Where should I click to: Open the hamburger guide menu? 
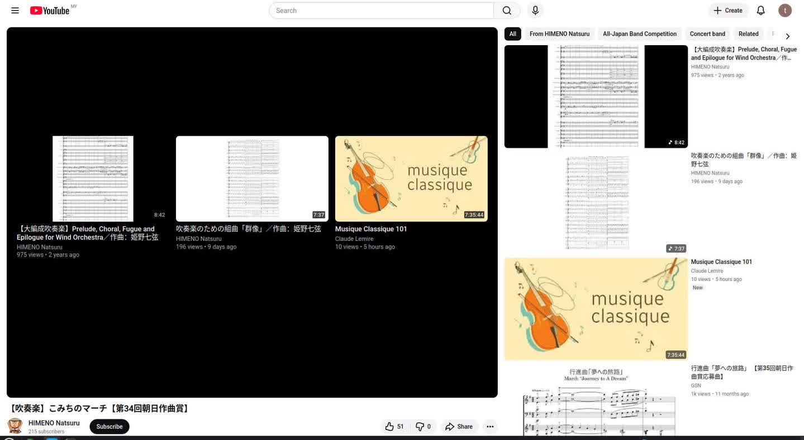coord(15,11)
